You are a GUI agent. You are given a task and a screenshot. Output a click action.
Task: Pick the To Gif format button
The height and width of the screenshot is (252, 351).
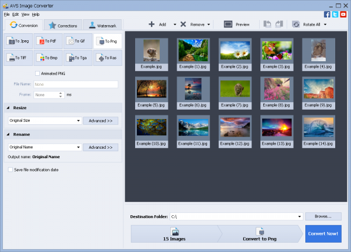click(x=78, y=41)
